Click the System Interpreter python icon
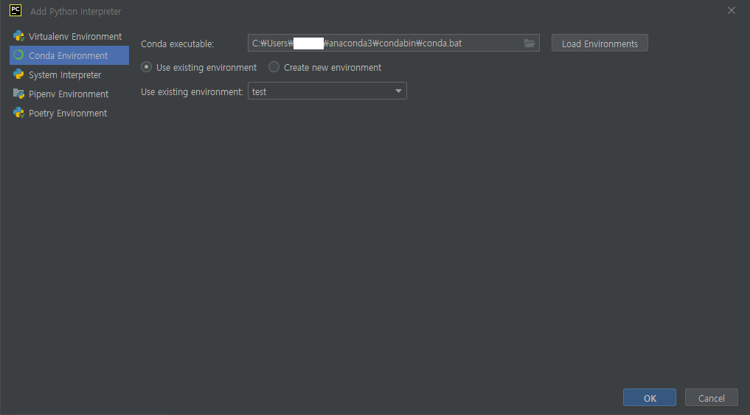The image size is (750, 415). click(18, 74)
